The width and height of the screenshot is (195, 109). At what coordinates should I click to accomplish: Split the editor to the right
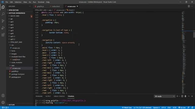(189, 6)
